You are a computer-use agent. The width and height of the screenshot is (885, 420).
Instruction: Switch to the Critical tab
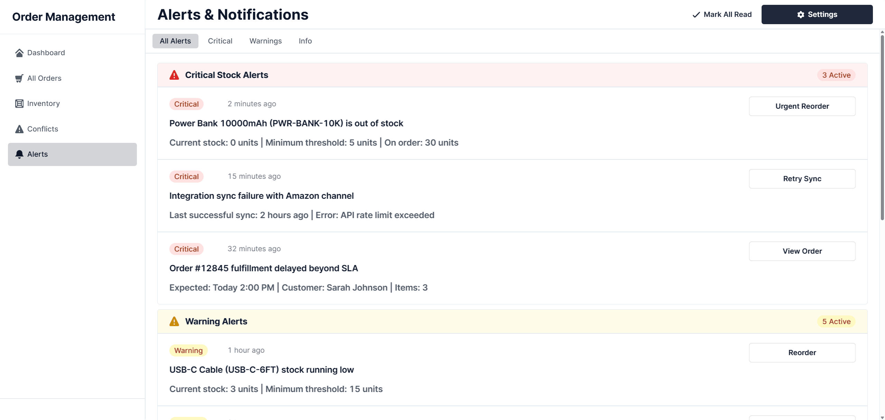pos(220,41)
